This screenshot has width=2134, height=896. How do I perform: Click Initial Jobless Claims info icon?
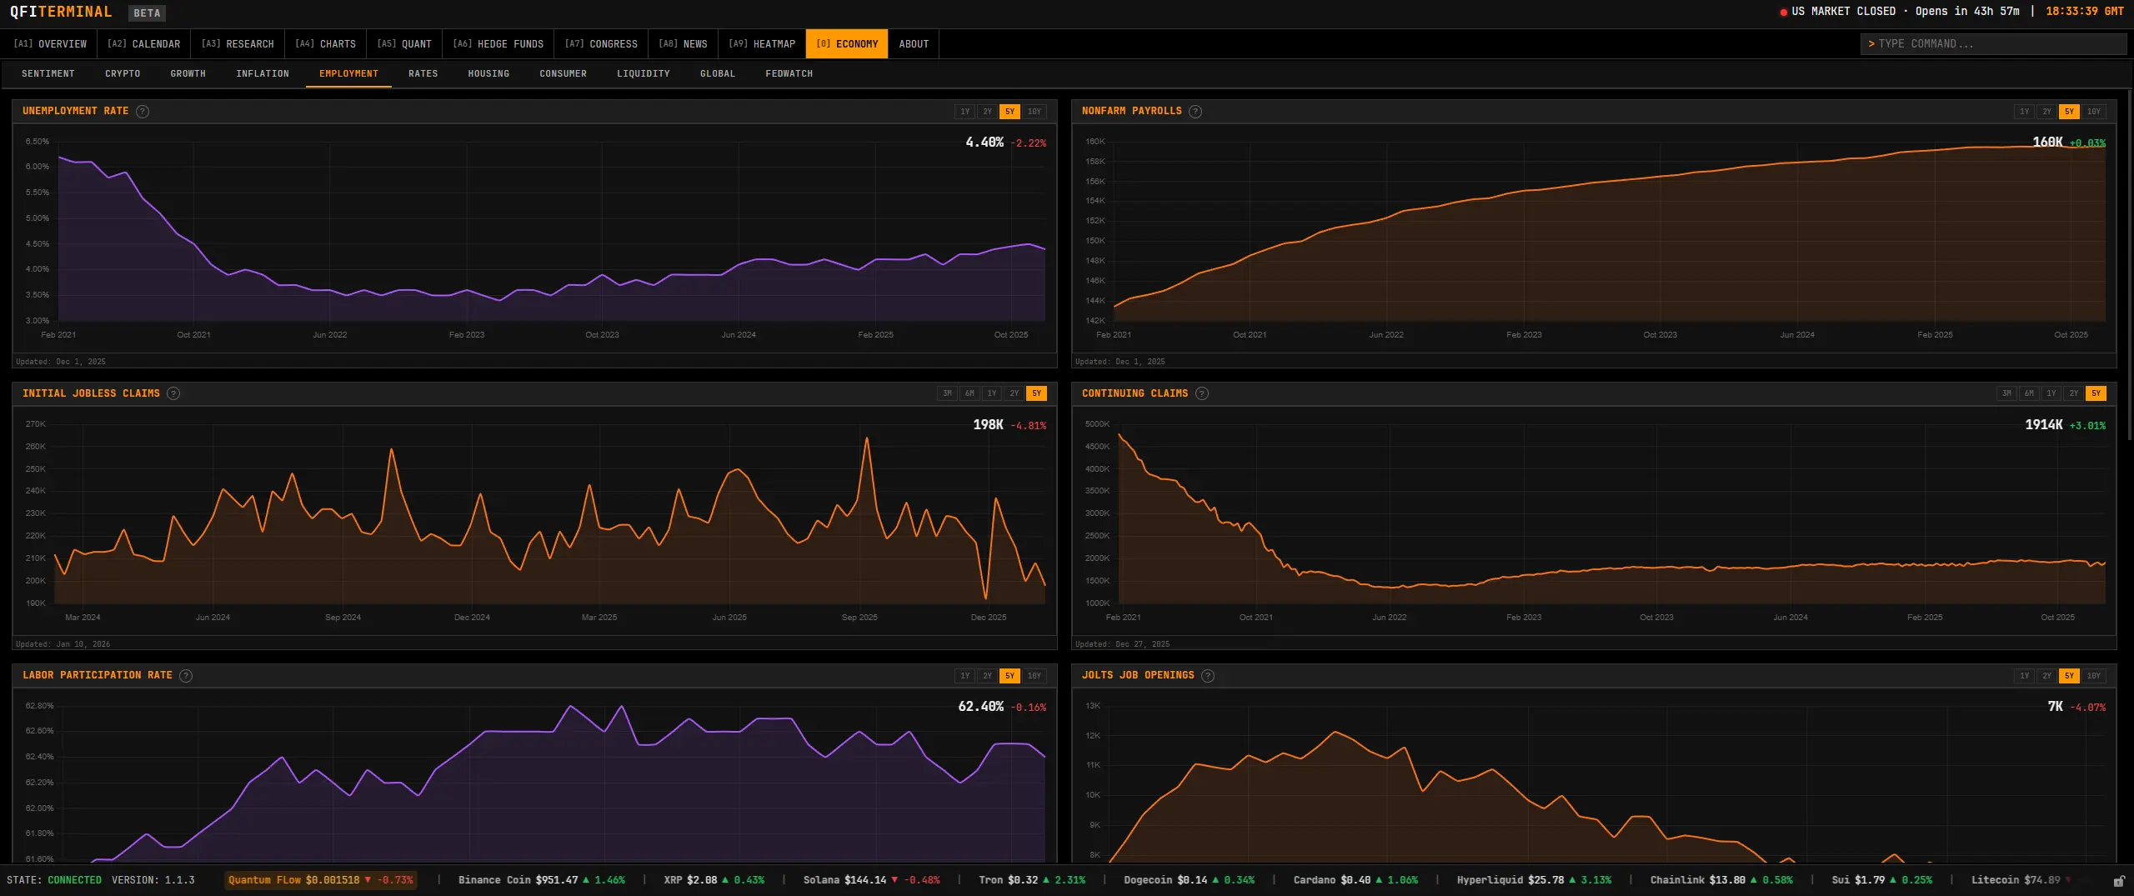(173, 393)
